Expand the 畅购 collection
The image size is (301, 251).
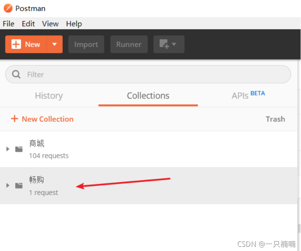pos(8,185)
